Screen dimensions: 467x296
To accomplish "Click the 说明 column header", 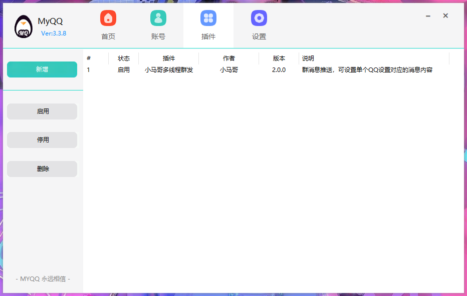I will click(308, 58).
